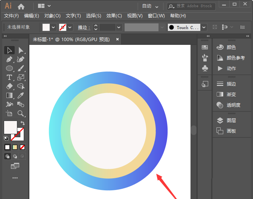This screenshot has width=253, height=199.
Task: Open the 颜色参考 panel
Action: click(232, 58)
